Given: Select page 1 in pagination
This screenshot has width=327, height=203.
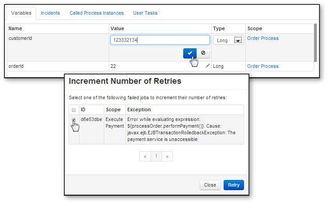Looking at the screenshot, I should [x=156, y=156].
